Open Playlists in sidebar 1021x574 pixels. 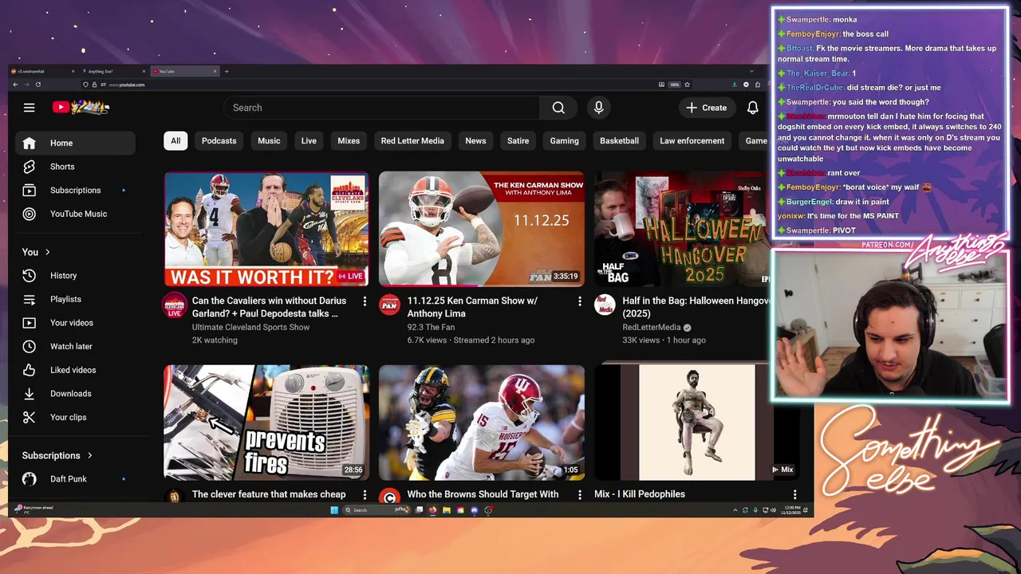click(x=75, y=299)
